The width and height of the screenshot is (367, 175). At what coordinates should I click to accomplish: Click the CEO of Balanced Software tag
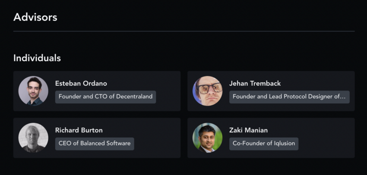coord(95,144)
